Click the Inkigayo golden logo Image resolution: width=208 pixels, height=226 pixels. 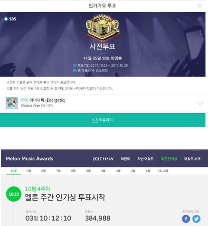click(x=103, y=27)
